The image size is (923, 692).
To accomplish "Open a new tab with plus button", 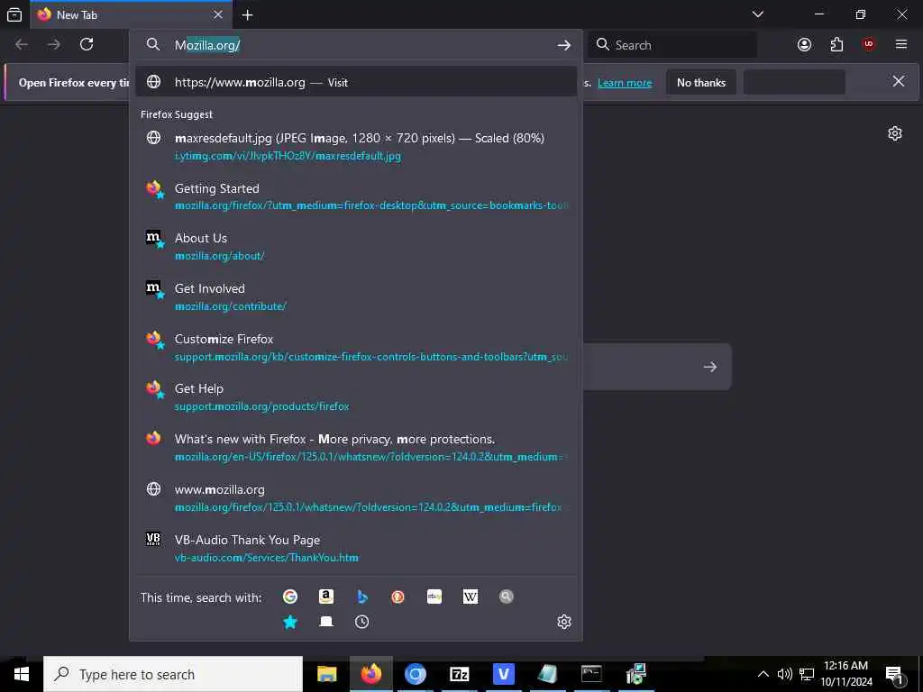I will 247,14.
